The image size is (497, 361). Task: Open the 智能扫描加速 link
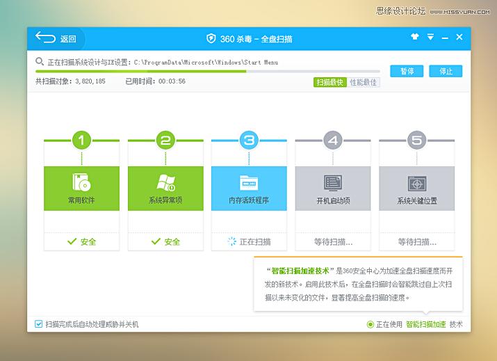coord(425,324)
